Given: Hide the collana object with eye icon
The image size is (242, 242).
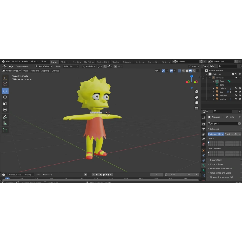Looking at the screenshot, I should [x=240, y=88].
